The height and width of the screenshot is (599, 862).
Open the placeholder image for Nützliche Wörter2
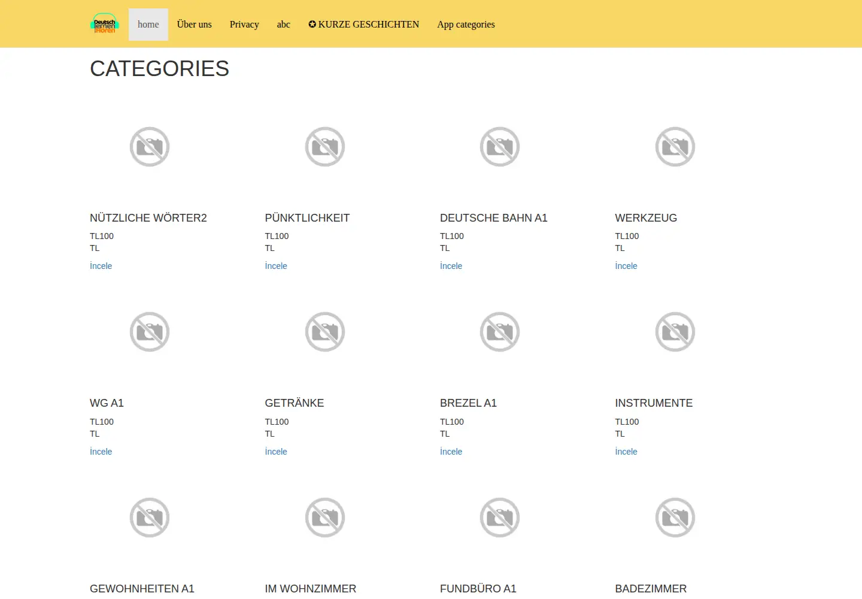click(x=150, y=147)
